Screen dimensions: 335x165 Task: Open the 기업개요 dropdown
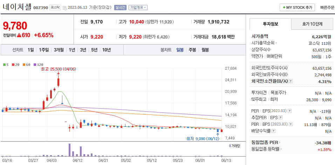(x=138, y=8)
